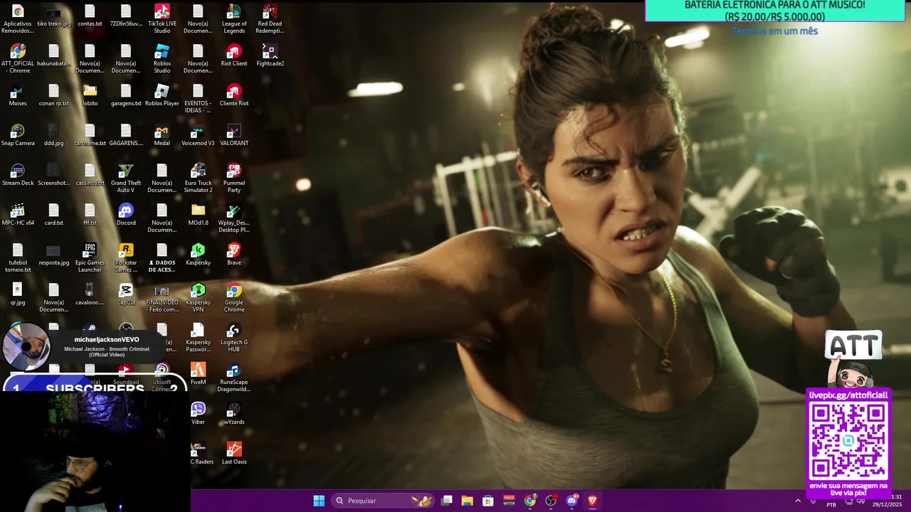The width and height of the screenshot is (911, 512).
Task: Click the Pesquisar taskbar search box
Action: [x=384, y=501]
